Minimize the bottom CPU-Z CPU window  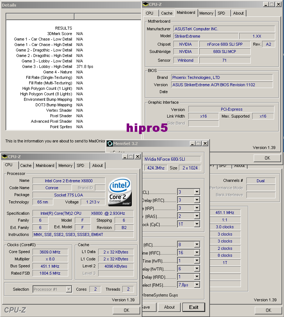tap(125, 157)
